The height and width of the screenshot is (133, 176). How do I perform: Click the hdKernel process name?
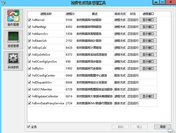tap(38, 20)
